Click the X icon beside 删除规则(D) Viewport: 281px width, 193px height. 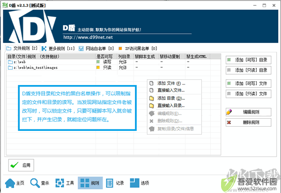pos(151,121)
